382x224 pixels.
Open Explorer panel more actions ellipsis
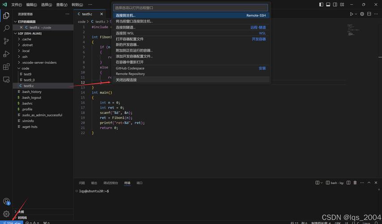(68, 14)
